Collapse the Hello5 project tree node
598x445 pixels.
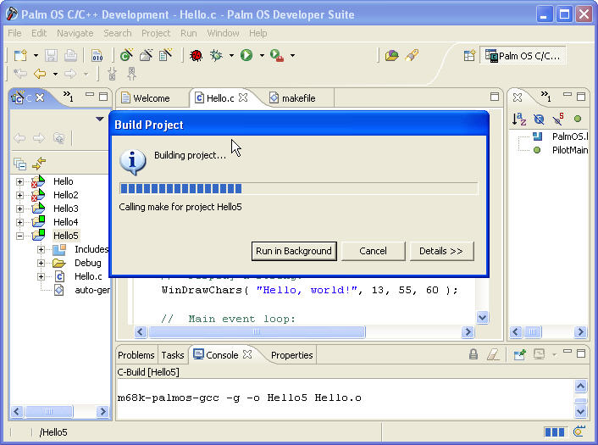pos(19,236)
